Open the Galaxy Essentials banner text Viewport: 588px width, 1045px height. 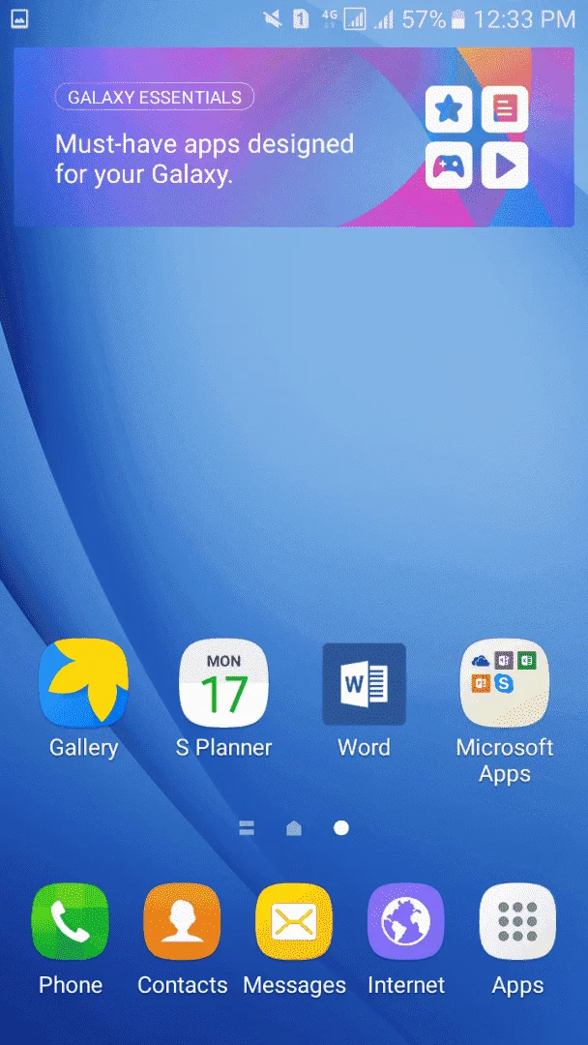click(x=204, y=160)
